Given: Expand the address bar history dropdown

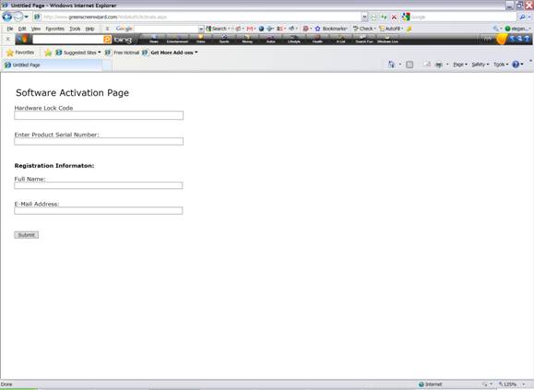Looking at the screenshot, I should click(364, 17).
